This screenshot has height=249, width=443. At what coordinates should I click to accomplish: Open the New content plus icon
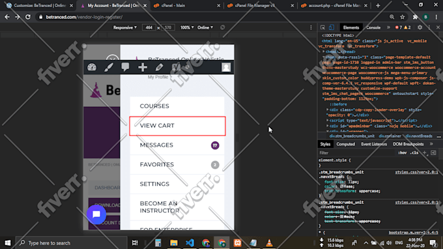point(143,67)
